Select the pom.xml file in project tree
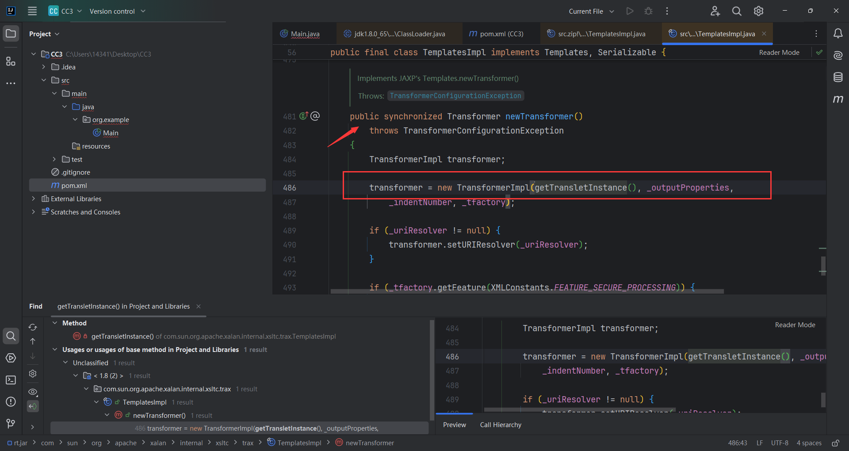Screen dimensions: 849x451 click(x=147, y=185)
